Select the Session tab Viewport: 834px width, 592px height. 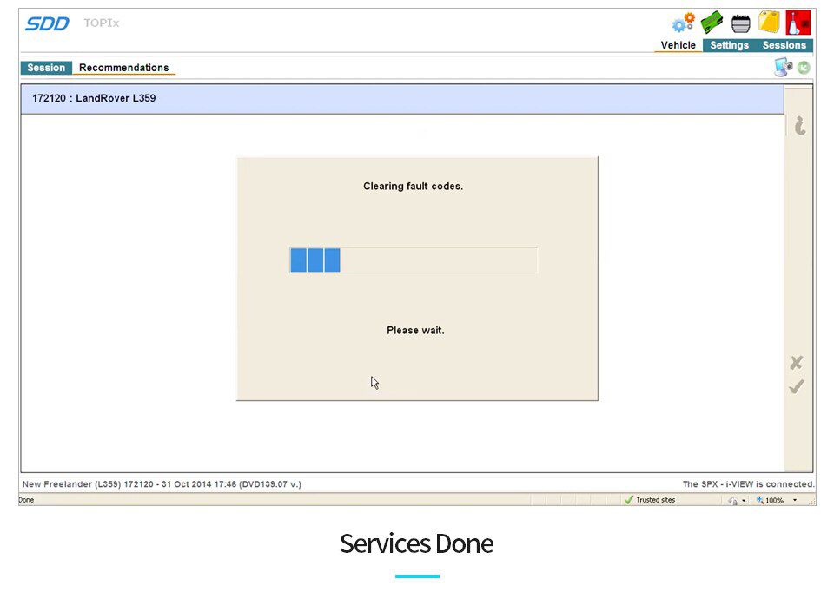(x=46, y=68)
